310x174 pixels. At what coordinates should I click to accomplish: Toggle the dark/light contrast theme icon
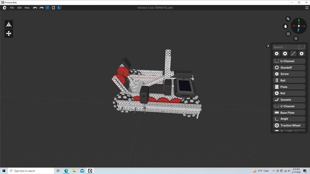click(59, 8)
